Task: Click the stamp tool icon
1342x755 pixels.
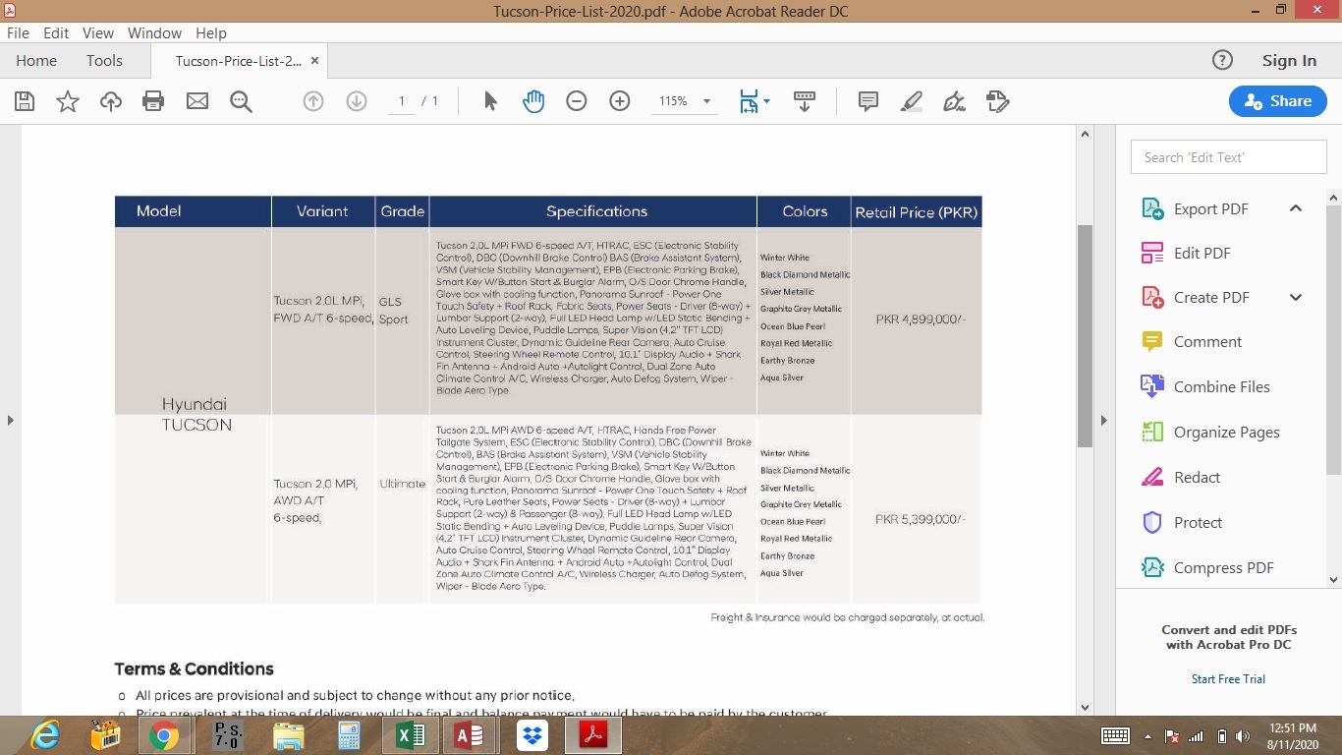Action: tap(997, 101)
